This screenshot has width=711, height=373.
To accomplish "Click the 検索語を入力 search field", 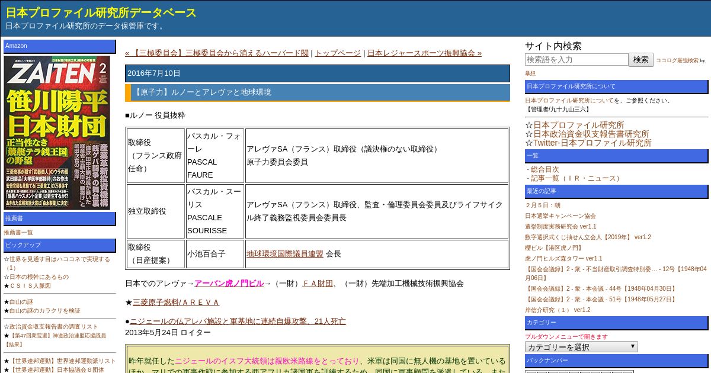I will (x=577, y=60).
